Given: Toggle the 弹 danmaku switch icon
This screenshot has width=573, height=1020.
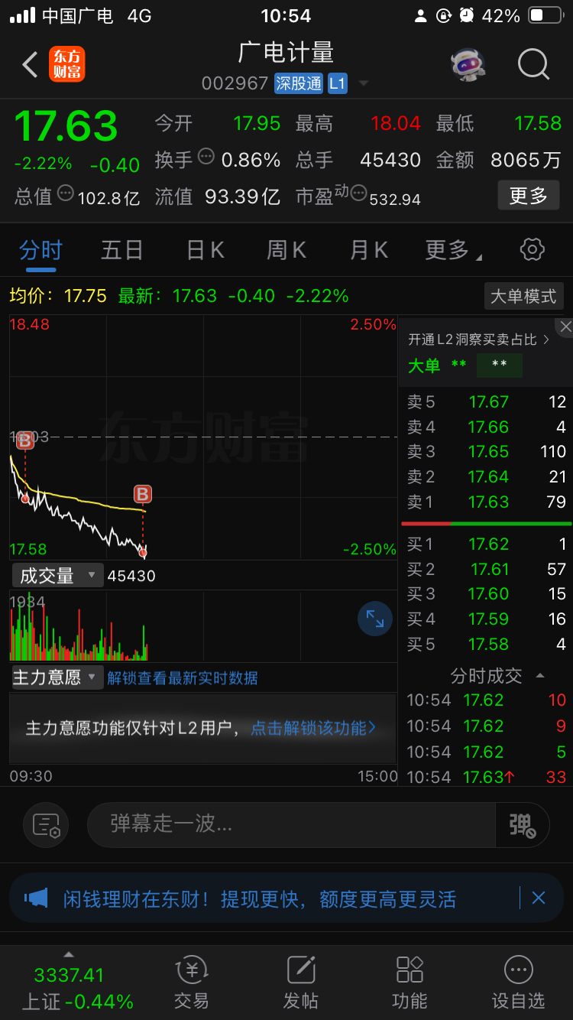Looking at the screenshot, I should click(x=523, y=824).
